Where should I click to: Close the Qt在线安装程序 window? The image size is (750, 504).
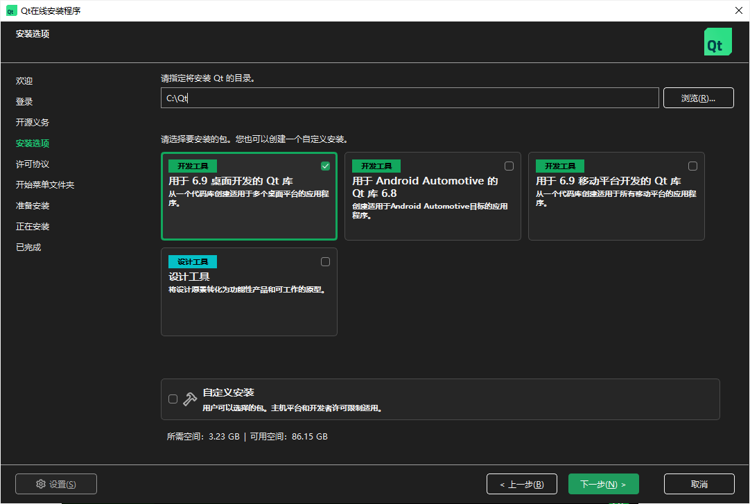[x=738, y=10]
